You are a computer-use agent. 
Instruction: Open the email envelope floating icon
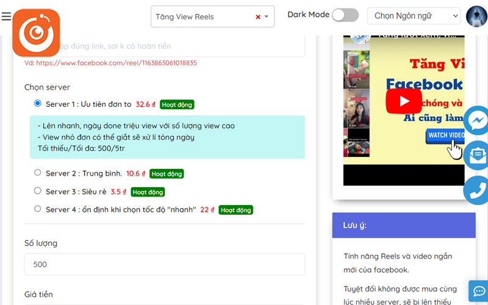click(476, 155)
